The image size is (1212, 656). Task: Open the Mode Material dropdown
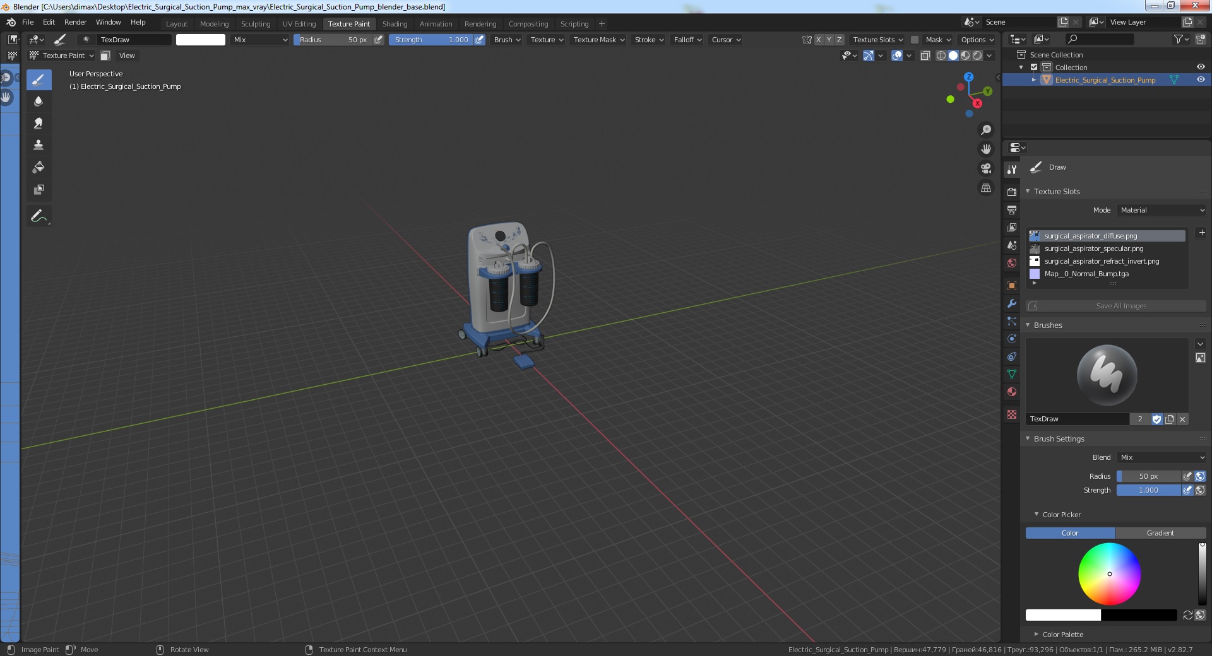click(1161, 210)
